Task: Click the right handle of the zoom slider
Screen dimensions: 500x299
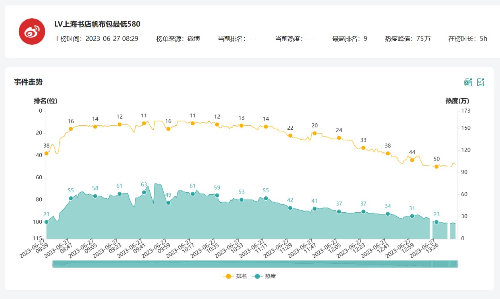Action: [x=458, y=264]
